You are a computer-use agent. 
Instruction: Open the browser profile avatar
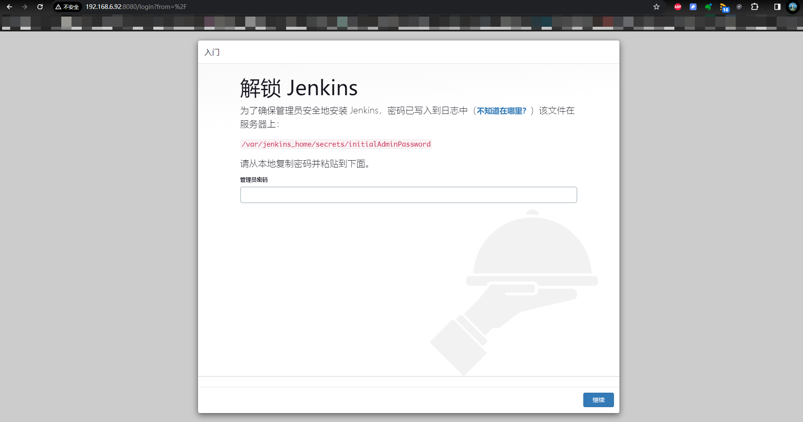click(793, 7)
